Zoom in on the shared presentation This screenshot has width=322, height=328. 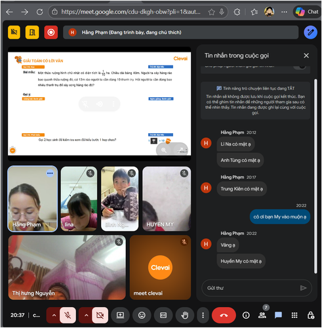pyautogui.click(x=164, y=150)
